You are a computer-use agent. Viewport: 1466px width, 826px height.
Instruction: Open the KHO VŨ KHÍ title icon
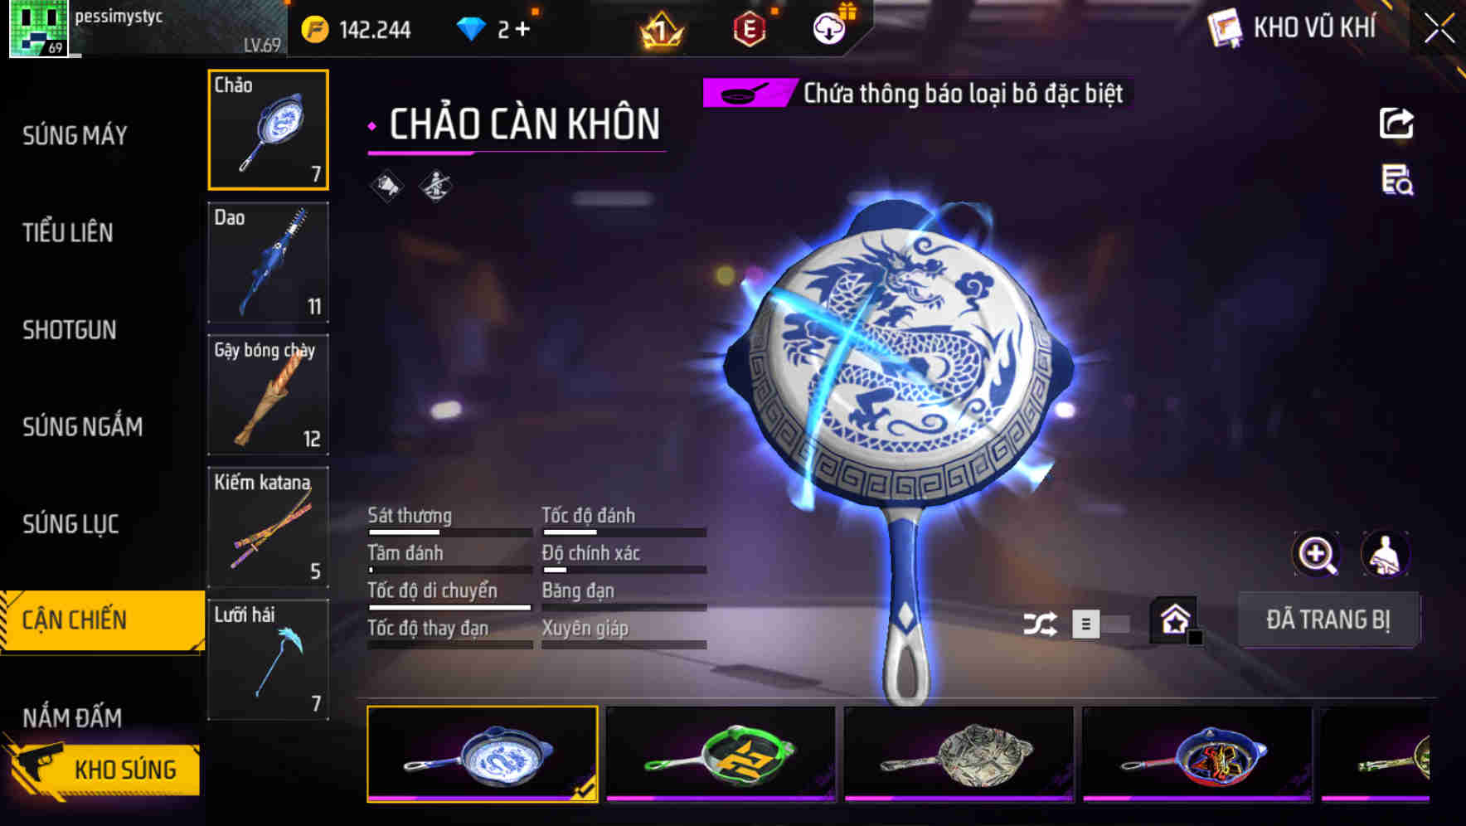[1225, 28]
